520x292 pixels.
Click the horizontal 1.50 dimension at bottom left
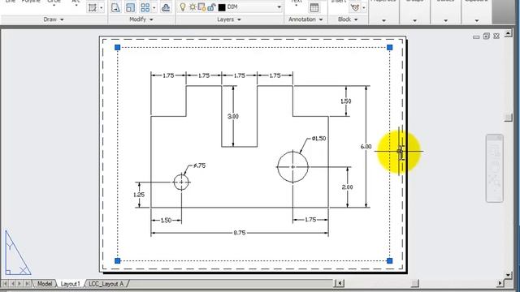click(x=166, y=220)
